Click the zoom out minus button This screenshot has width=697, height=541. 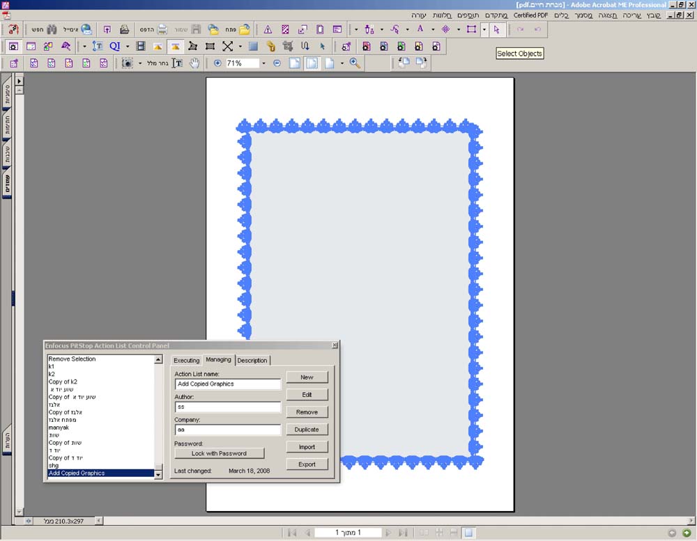point(277,63)
